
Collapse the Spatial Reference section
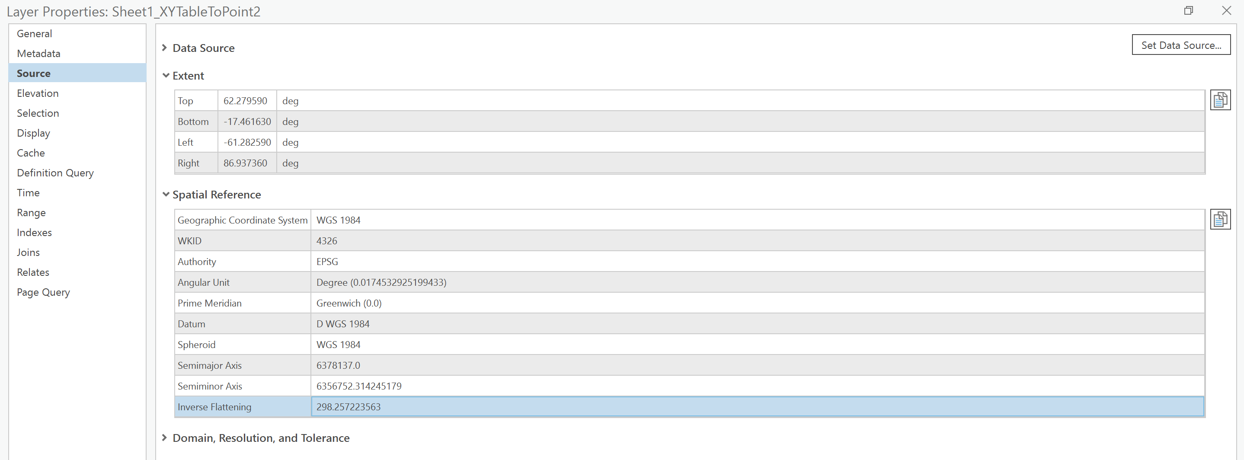(166, 195)
